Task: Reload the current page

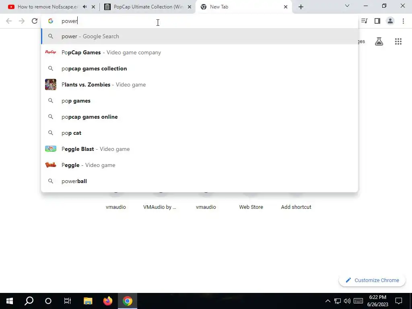Action: click(35, 21)
